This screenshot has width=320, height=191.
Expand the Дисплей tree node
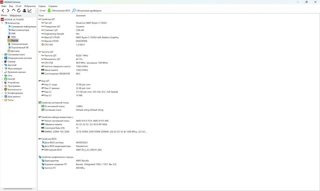click(2, 65)
